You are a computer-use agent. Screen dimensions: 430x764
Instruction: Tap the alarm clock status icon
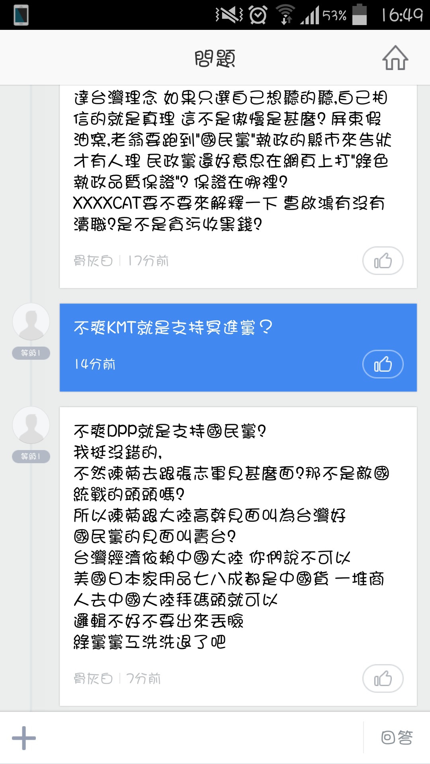(258, 15)
